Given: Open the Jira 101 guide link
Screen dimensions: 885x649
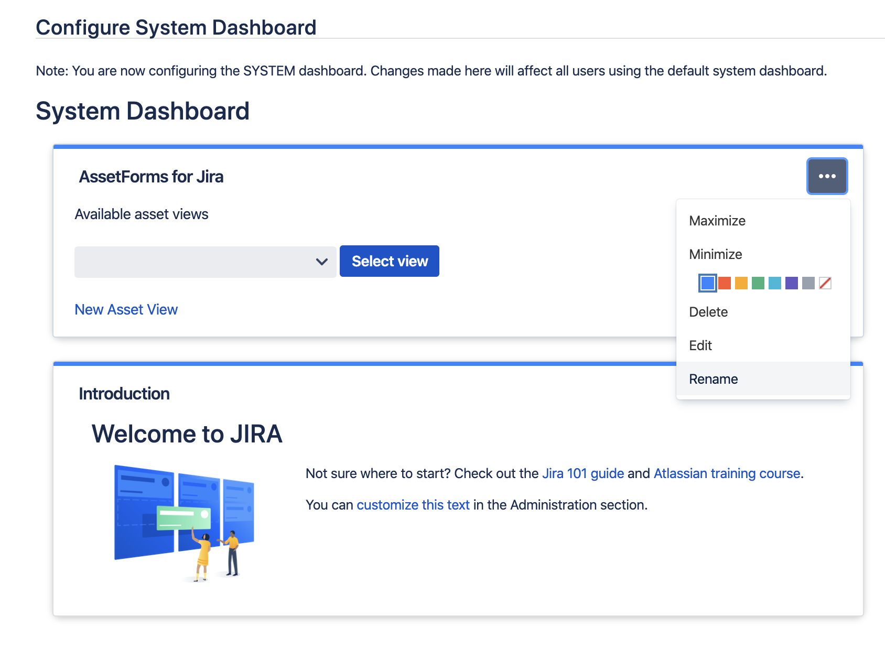Looking at the screenshot, I should (583, 473).
